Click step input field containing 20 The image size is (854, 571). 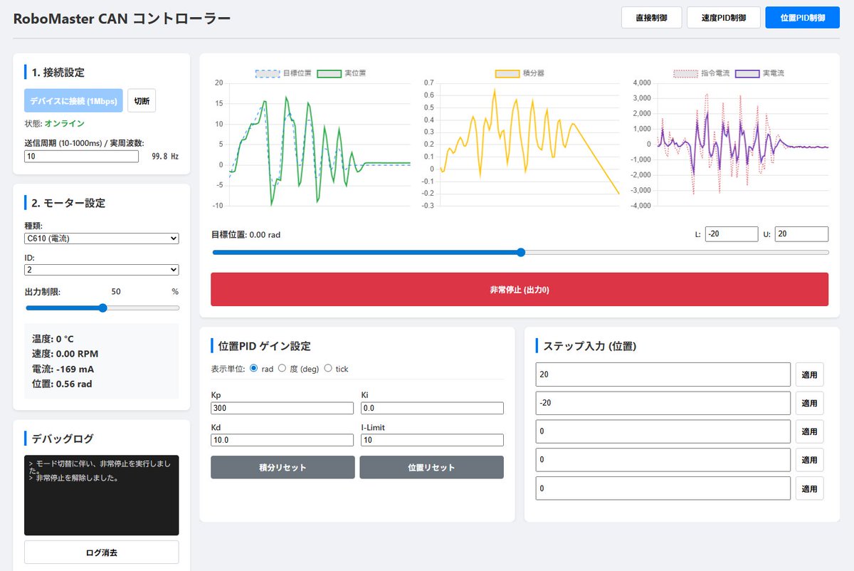coord(663,374)
